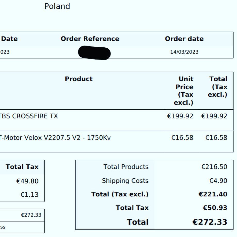Click the Shipping Costs amount €4.90
Screen dimensions: 237x237
(218, 181)
